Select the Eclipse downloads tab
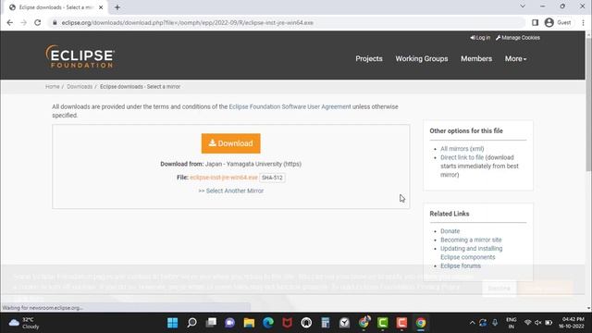The height and width of the screenshot is (333, 592). tap(55, 7)
